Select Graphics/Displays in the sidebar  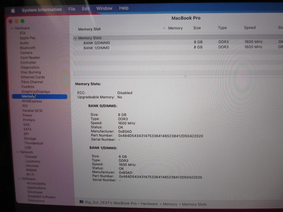[36, 92]
